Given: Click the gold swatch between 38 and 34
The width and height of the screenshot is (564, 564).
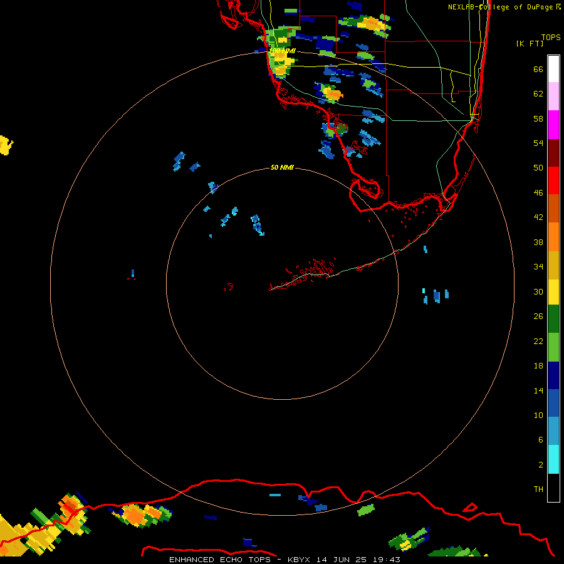Looking at the screenshot, I should [x=553, y=265].
